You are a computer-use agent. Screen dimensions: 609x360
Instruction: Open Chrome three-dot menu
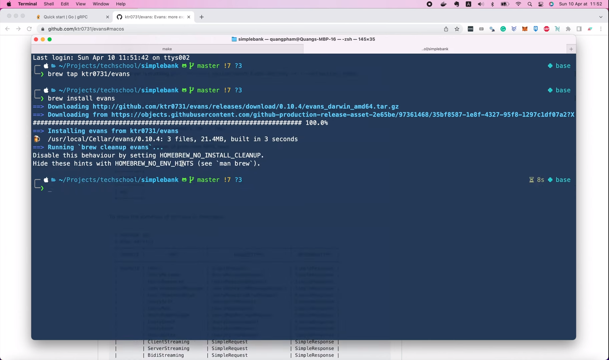(x=601, y=29)
